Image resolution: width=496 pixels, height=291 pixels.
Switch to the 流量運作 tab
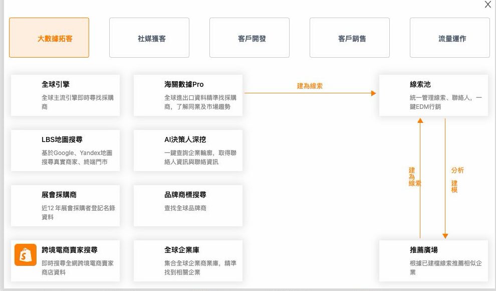pos(450,38)
